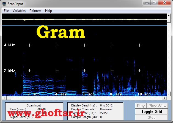Screen dimensions: 173x123
Task: Maximize the Scan Input window
Action: pyautogui.click(x=154, y=3)
